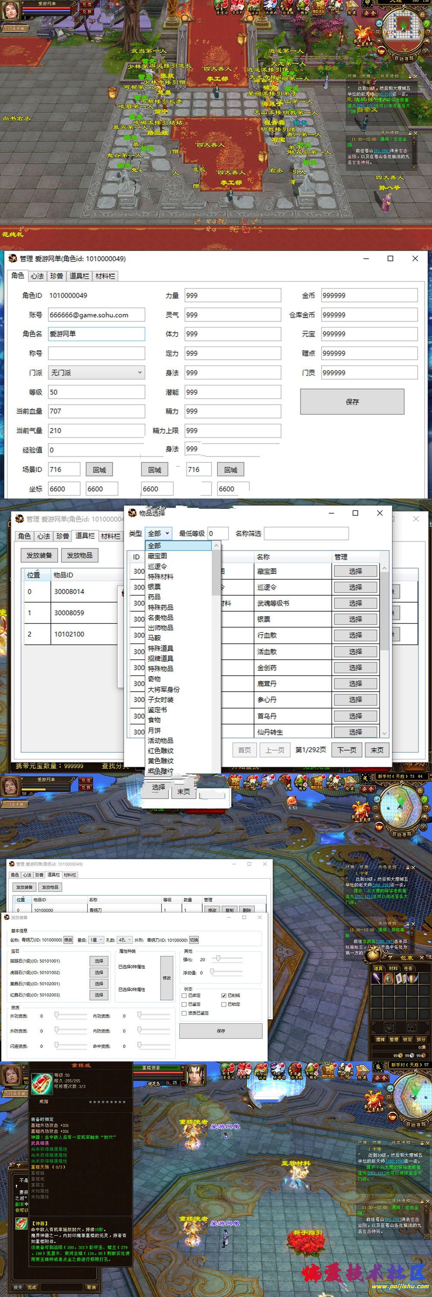Viewport: 432px width, 1297px height.
Task: Choose 马鞍 option in the type dropdown list
Action: (154, 638)
